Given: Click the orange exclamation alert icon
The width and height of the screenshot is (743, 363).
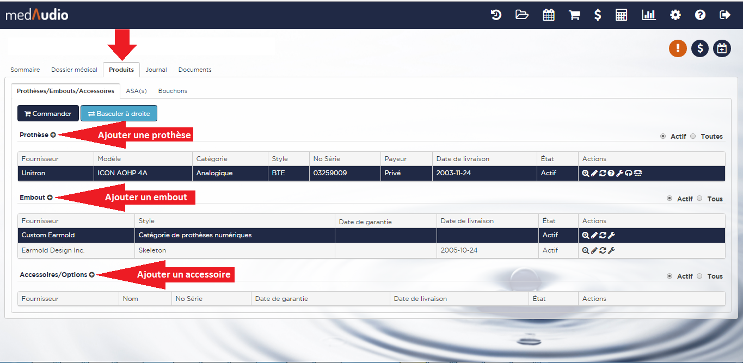Looking at the screenshot, I should pos(678,48).
